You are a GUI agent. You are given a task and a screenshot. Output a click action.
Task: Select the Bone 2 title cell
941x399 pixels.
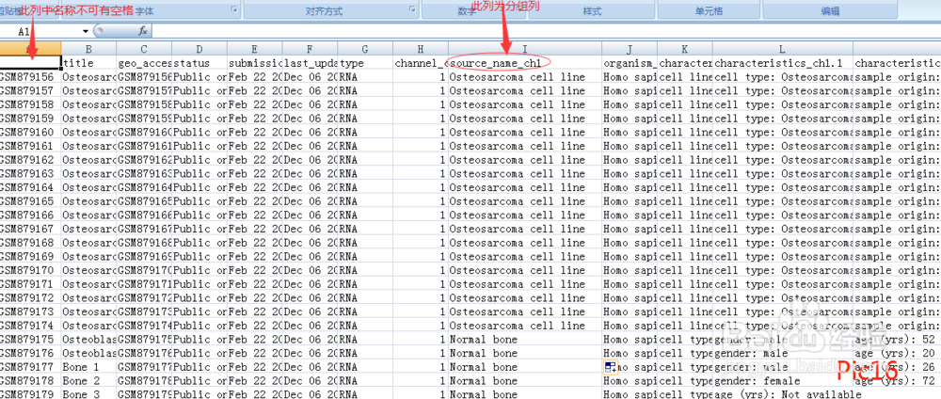(88, 380)
